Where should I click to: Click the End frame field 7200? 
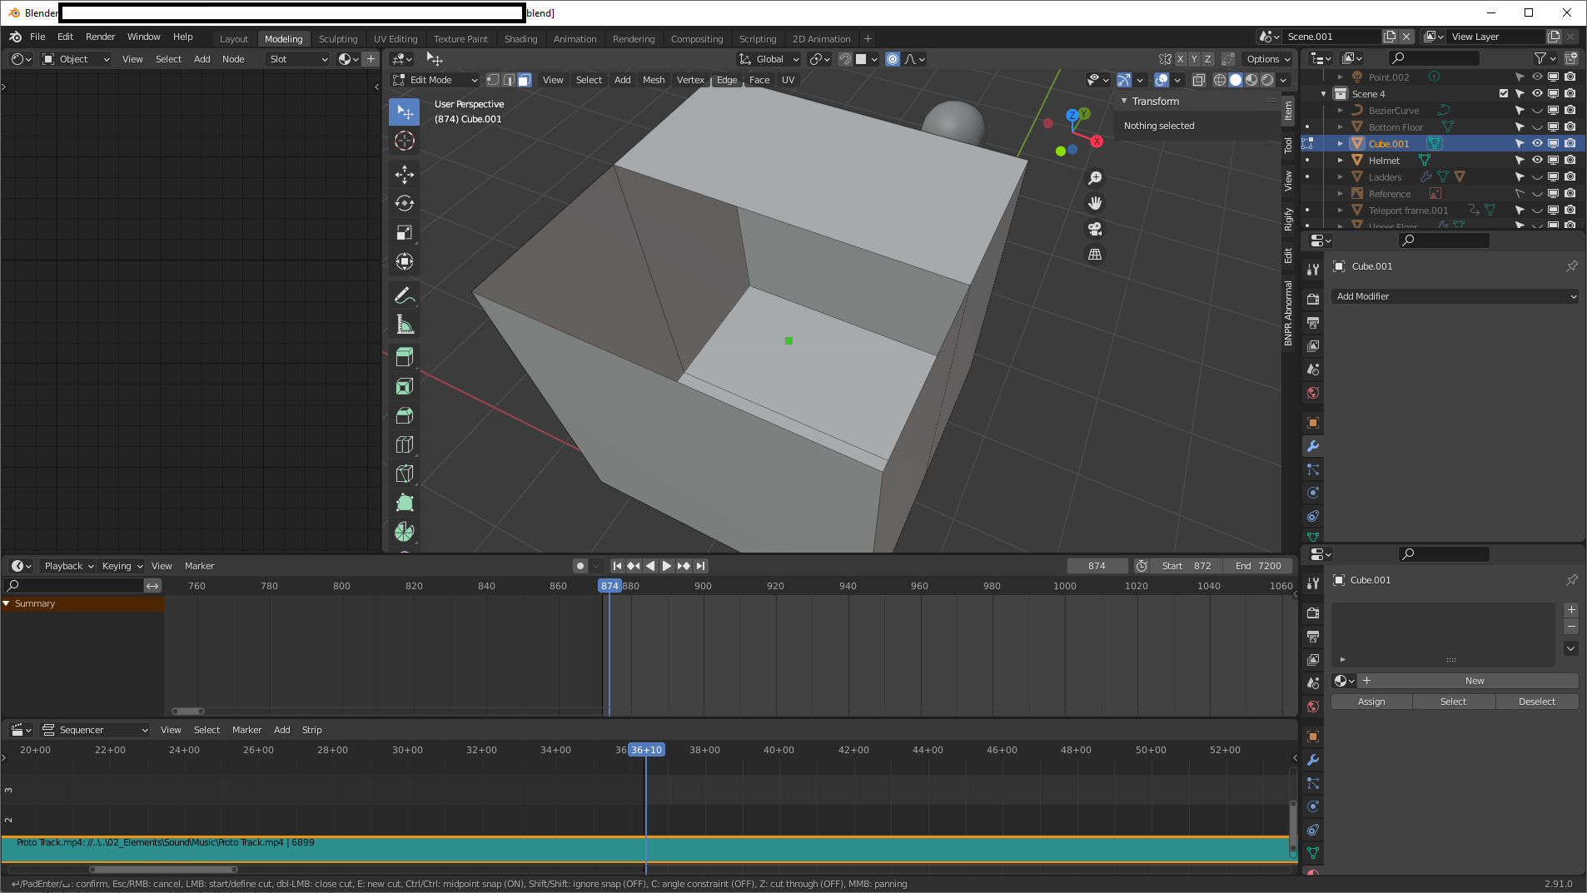[x=1258, y=566]
